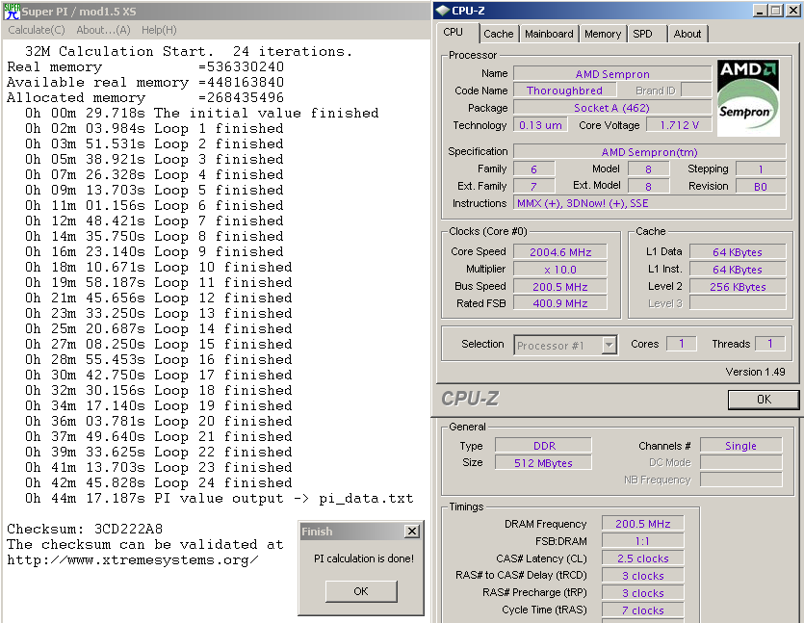Screen dimensions: 804x623
Task: Click the Core Voltage value 1.712 V
Action: 679,125
